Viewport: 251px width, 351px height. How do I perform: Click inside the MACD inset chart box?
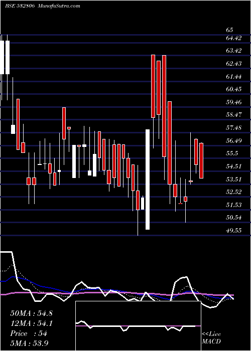138,326
